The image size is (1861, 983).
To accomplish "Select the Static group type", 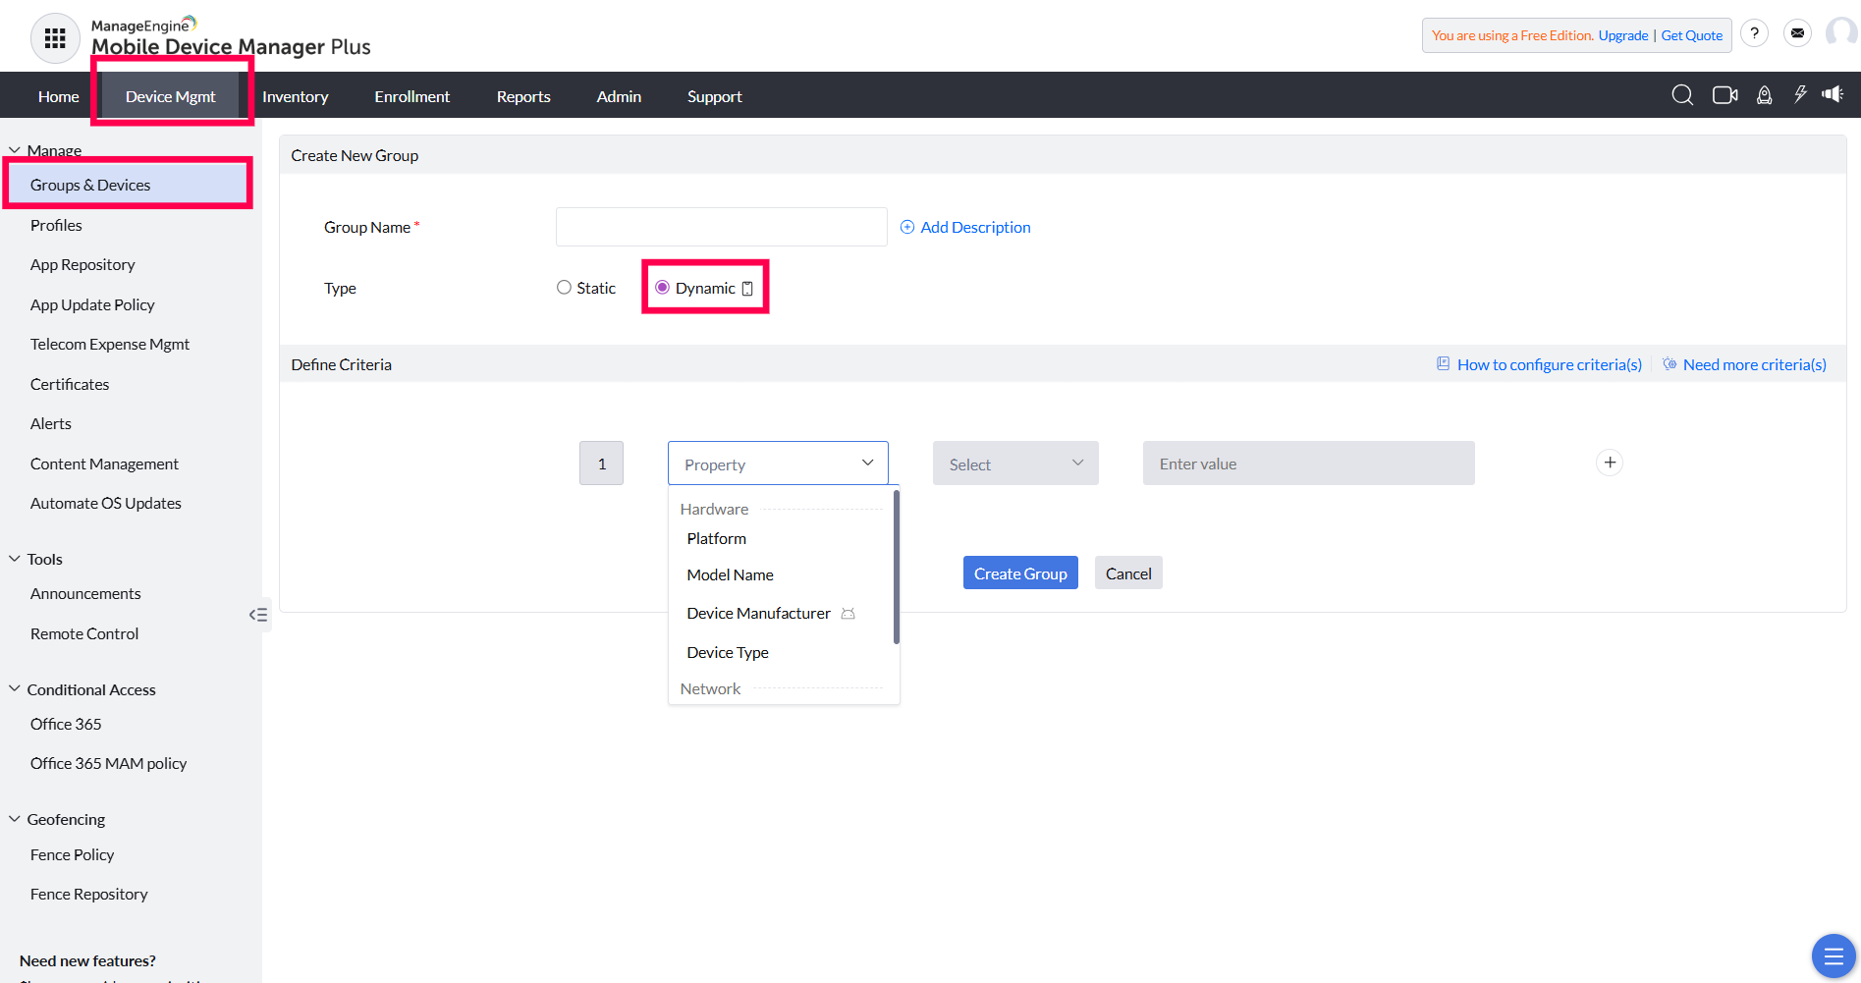I will [564, 288].
